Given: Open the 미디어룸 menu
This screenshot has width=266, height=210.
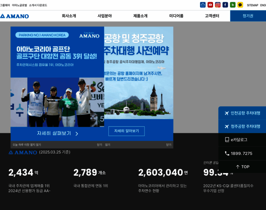Looking at the screenshot, I should pyautogui.click(x=176, y=16).
